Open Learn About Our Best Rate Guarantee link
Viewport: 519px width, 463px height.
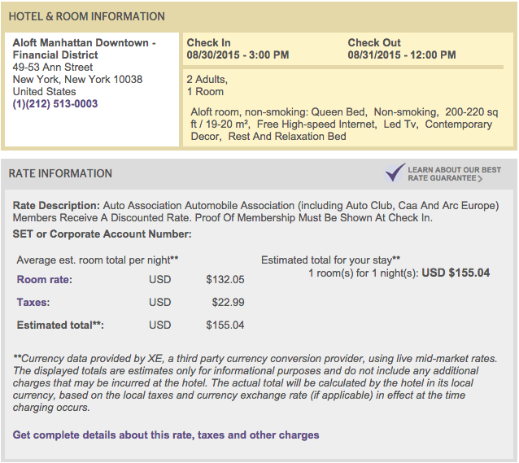(x=454, y=174)
